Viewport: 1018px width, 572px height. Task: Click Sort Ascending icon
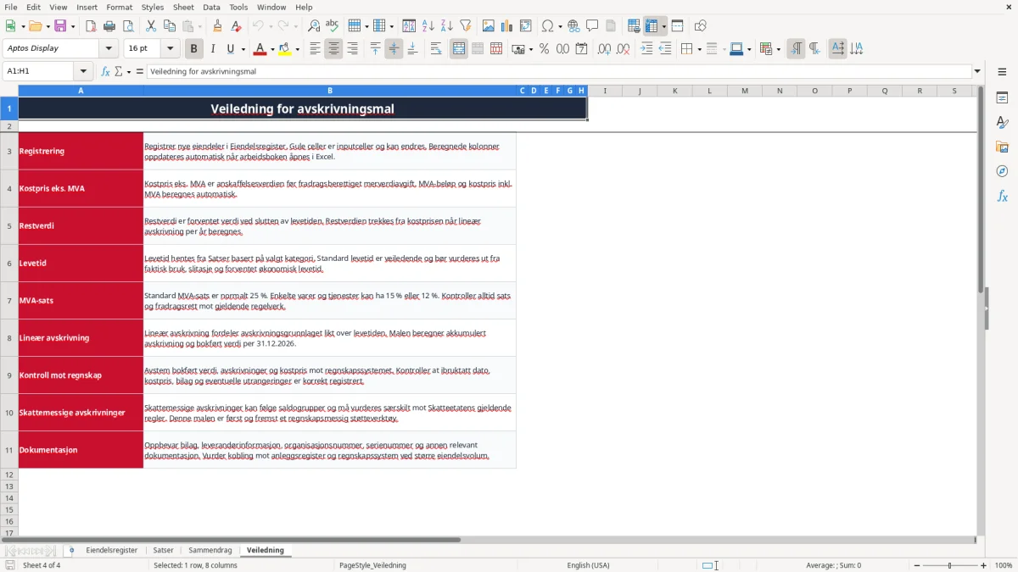coord(428,26)
